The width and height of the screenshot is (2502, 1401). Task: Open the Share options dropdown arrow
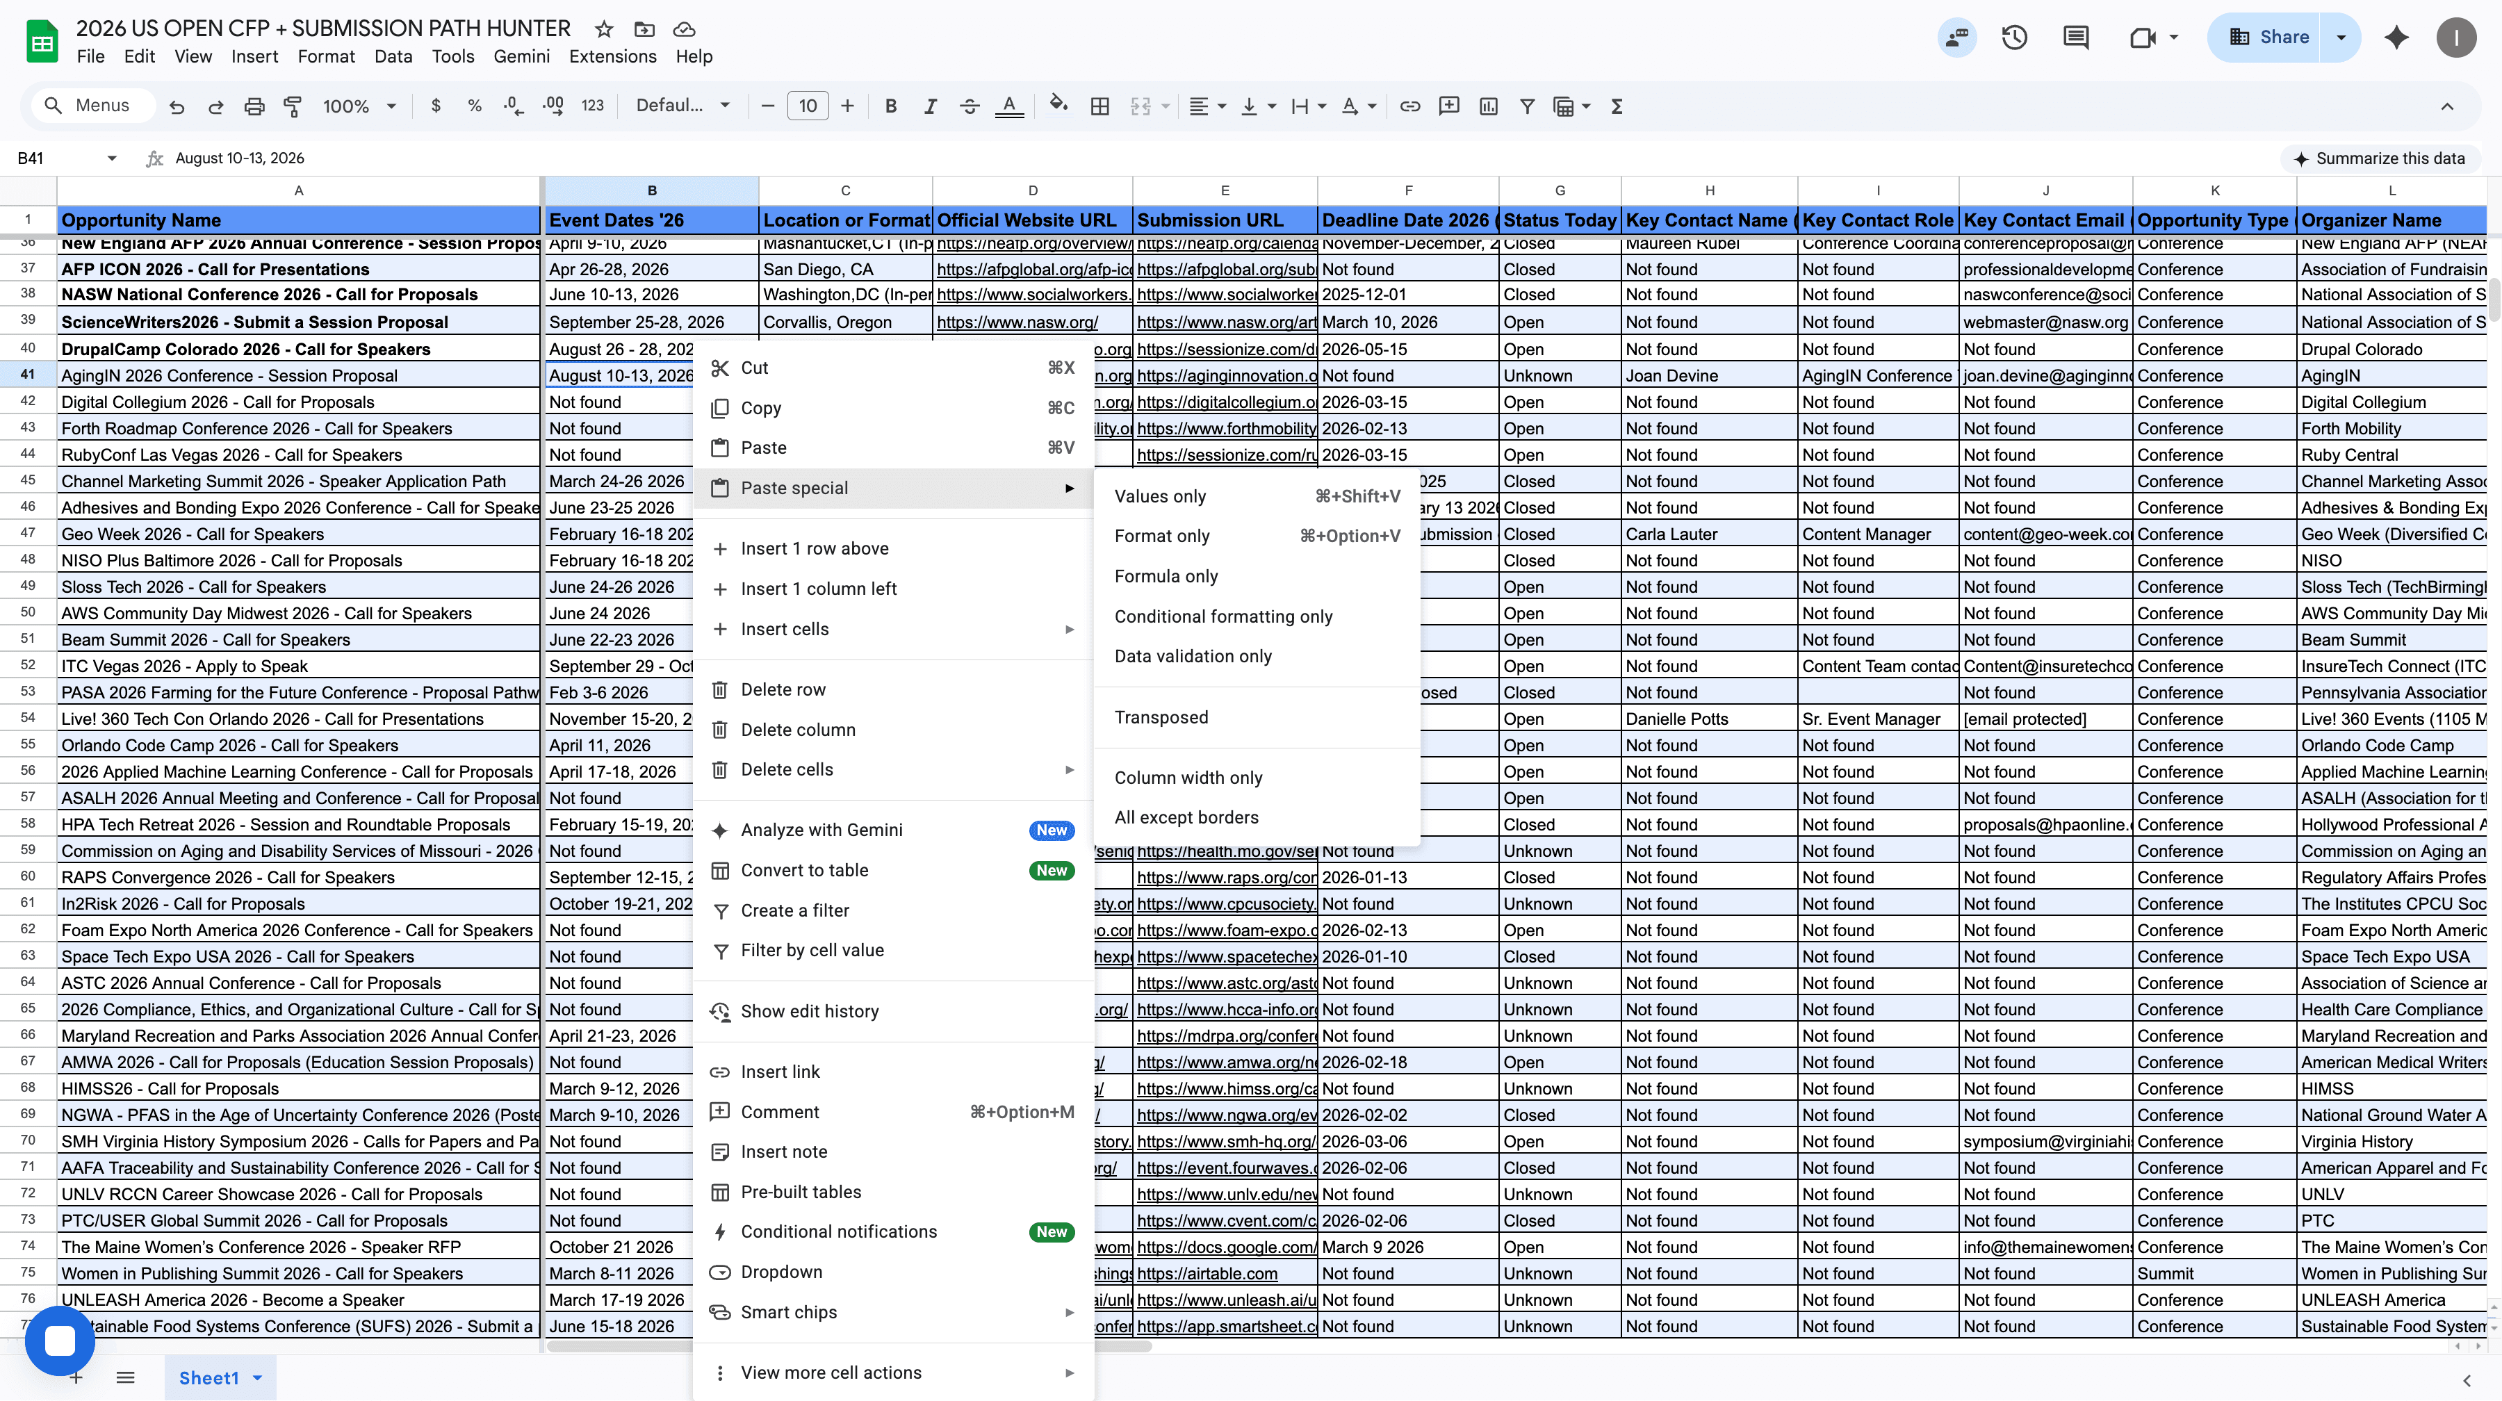click(2341, 37)
